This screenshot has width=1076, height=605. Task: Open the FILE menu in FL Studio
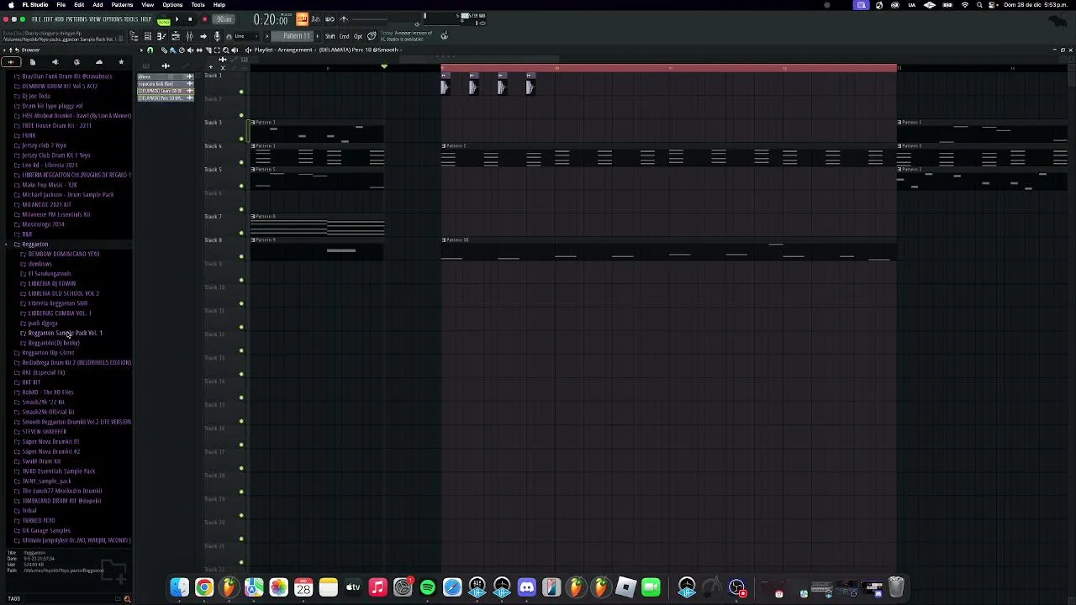36,18
